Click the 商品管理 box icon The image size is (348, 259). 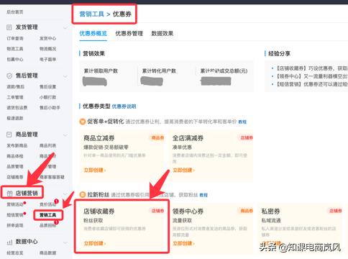point(9,135)
